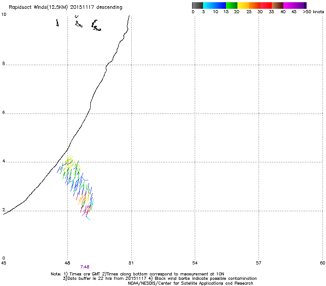Click the blue 10-15 knots legend segment

[220, 5]
